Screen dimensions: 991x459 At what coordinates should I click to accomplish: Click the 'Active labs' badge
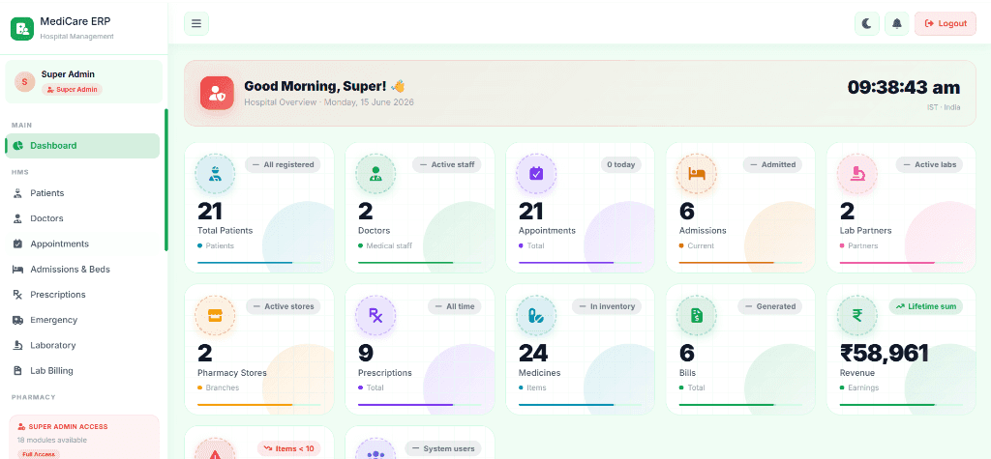tap(929, 165)
